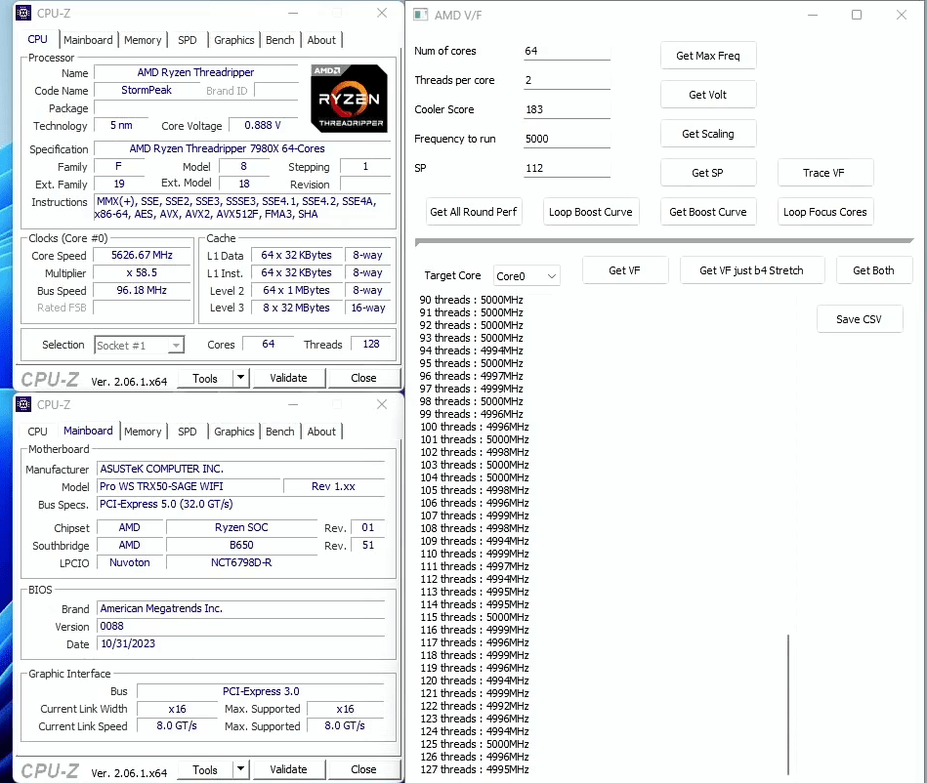Click the Multiplier value x 58.5
Screen dimensions: 927x783
tap(142, 272)
